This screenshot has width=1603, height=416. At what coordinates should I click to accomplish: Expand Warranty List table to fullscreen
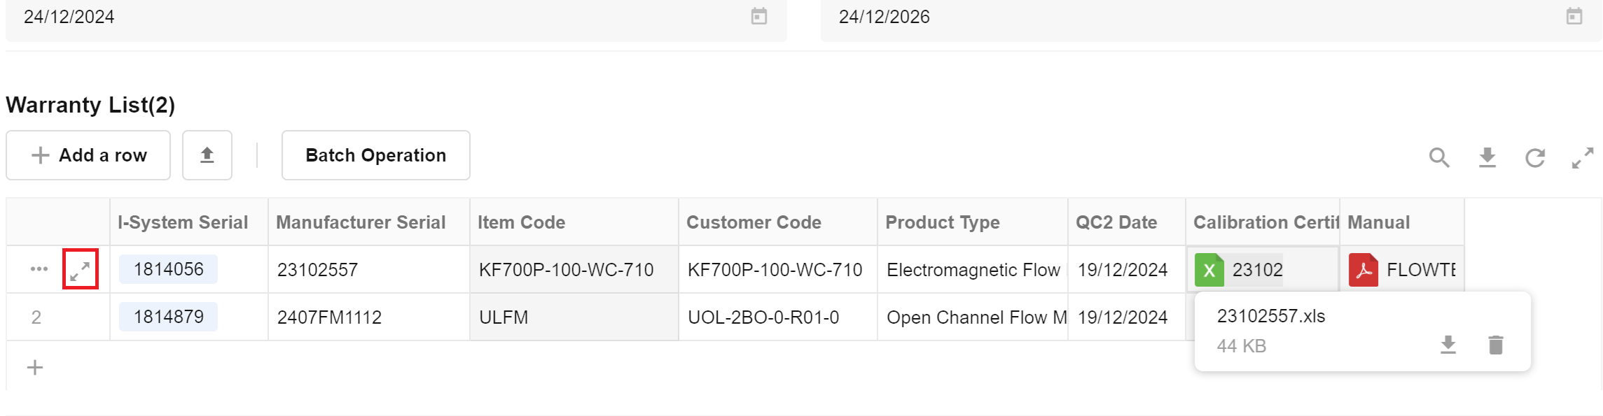coord(1583,158)
